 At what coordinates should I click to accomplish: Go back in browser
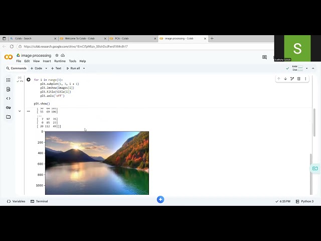[5, 47]
